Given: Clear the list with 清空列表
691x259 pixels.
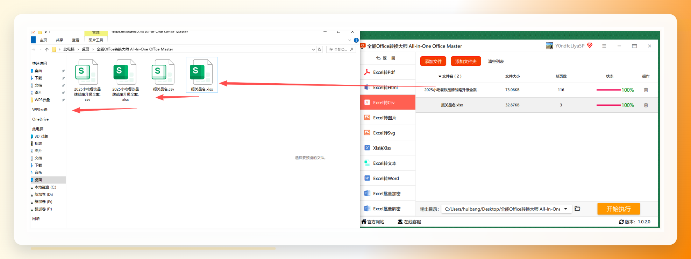Looking at the screenshot, I should tap(496, 61).
